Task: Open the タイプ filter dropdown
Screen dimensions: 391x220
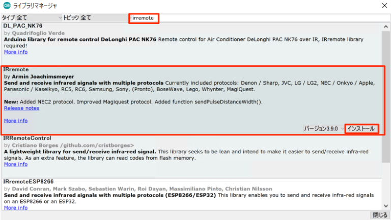Action: tap(31, 18)
